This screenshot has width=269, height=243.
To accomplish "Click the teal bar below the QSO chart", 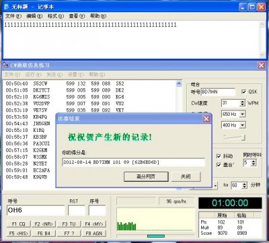I will coord(156,236).
